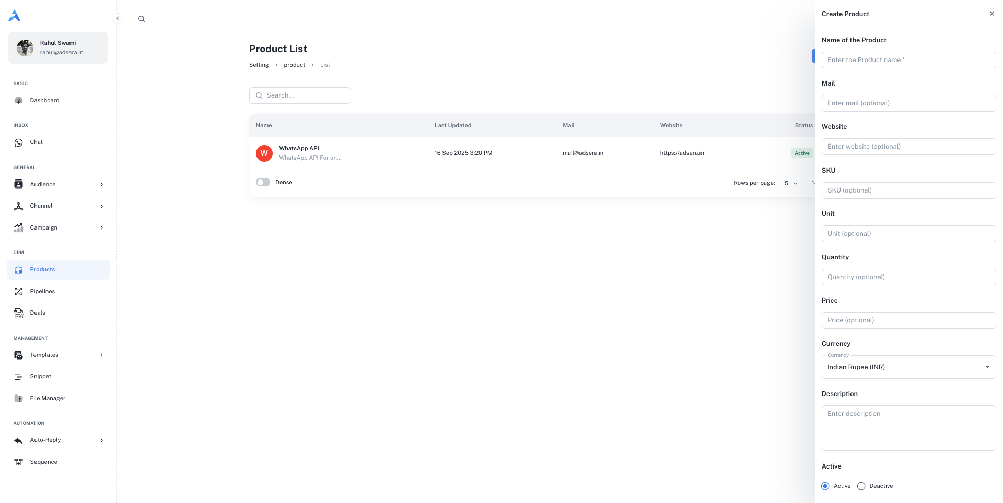This screenshot has height=503, width=1003.
Task: Open the Currency dropdown
Action: click(x=908, y=367)
